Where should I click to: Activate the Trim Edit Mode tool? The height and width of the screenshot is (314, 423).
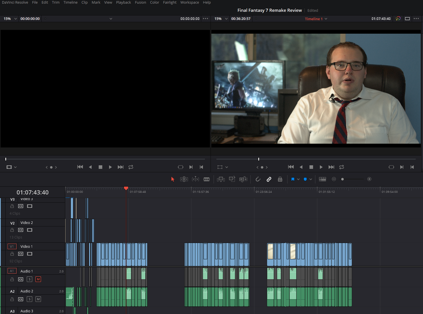tap(184, 179)
